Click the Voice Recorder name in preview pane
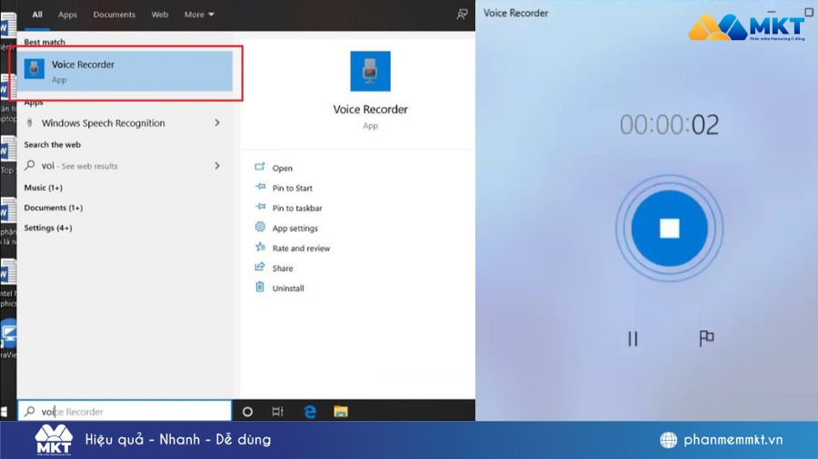This screenshot has width=818, height=459. [371, 109]
